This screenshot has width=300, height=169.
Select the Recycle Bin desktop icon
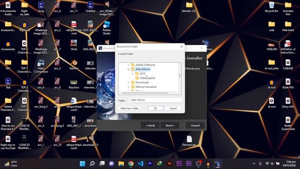271,8
